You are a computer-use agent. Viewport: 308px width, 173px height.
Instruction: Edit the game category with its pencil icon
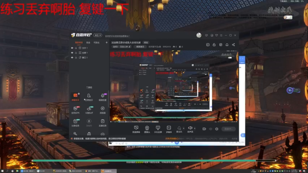click(x=129, y=47)
